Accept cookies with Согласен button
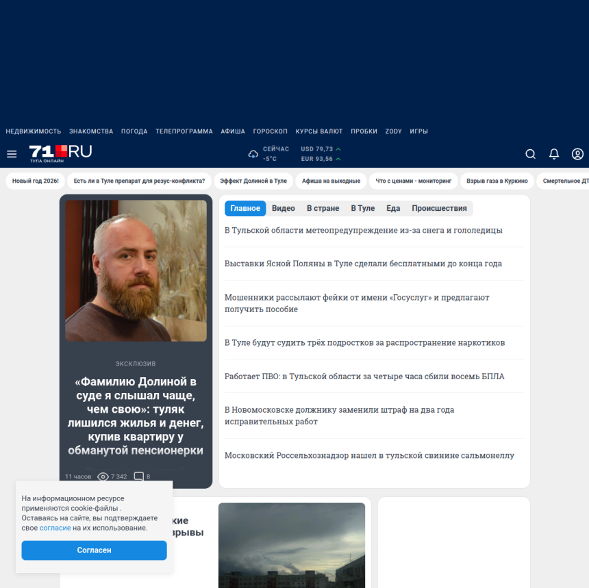This screenshot has height=588, width=589. click(95, 550)
